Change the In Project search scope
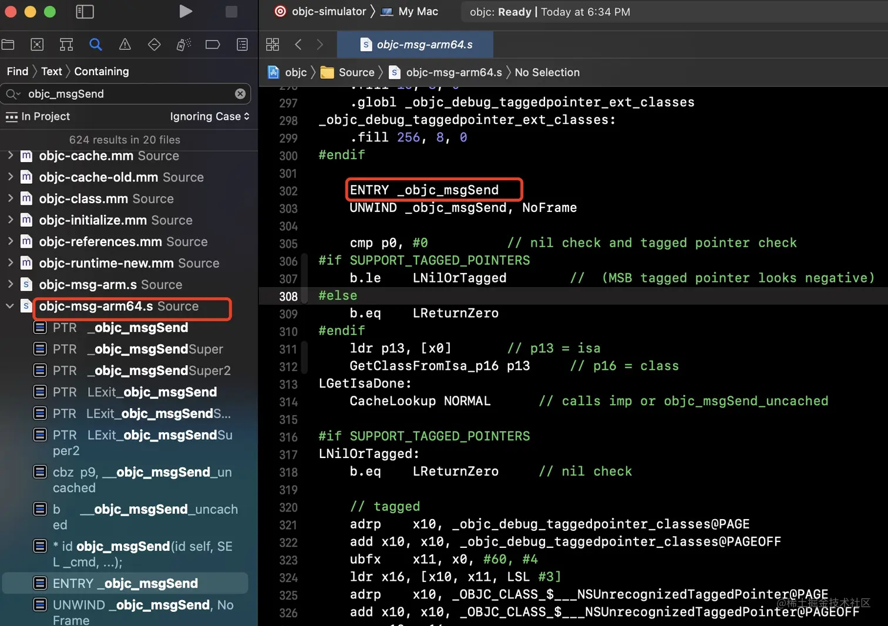888x626 pixels. pyautogui.click(x=38, y=117)
